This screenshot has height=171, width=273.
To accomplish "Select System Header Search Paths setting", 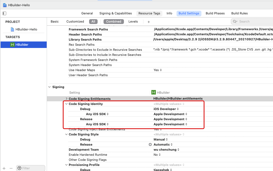I will [90, 65].
